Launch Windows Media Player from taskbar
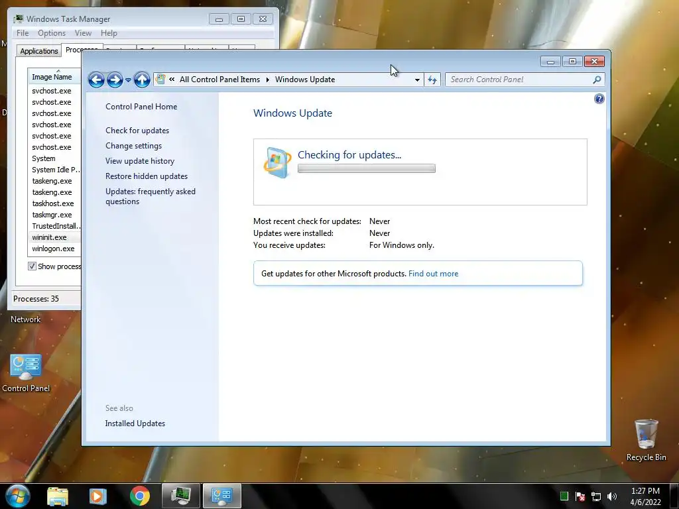 pyautogui.click(x=98, y=496)
